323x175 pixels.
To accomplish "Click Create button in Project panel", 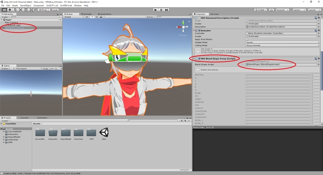I will tap(5, 121).
